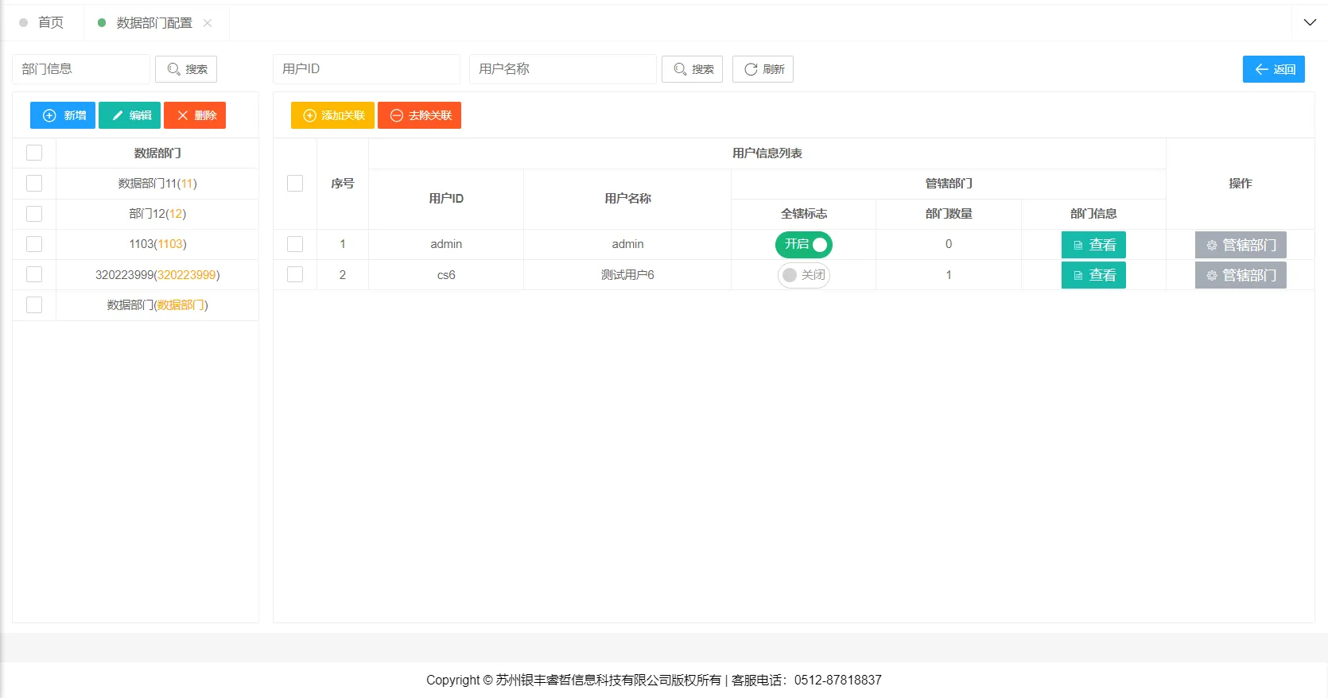Click the 去除关联 remove association button
This screenshot has width=1328, height=698.
point(419,115)
